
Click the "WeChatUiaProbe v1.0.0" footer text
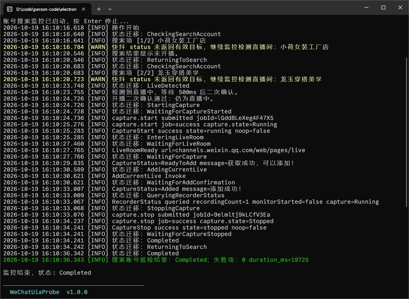[x=49, y=292]
